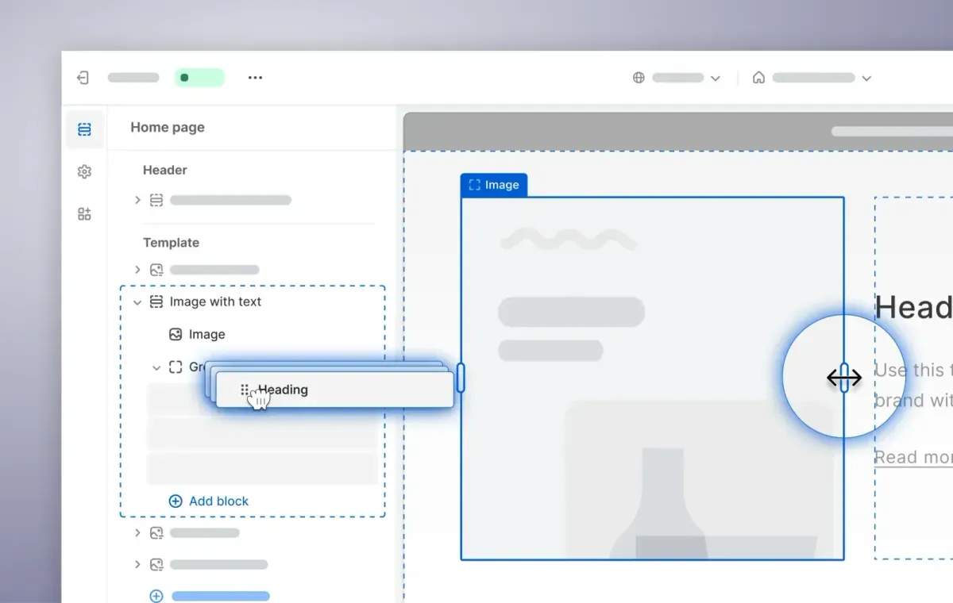This screenshot has height=603, width=953.
Task: Open the three-dot more actions menu
Action: click(255, 78)
